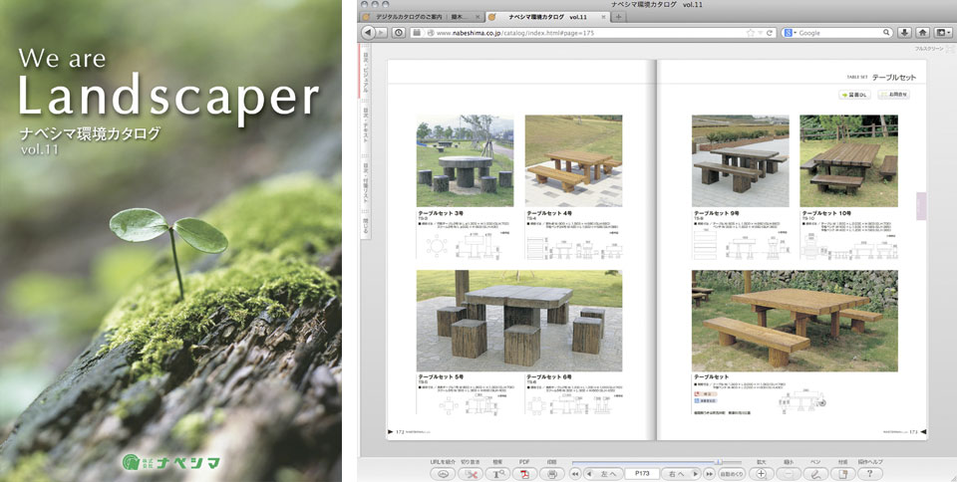The height and width of the screenshot is (482, 957).
Task: Select the ナベシマ環境カタログ vol.11 tab
Action: click(x=549, y=17)
